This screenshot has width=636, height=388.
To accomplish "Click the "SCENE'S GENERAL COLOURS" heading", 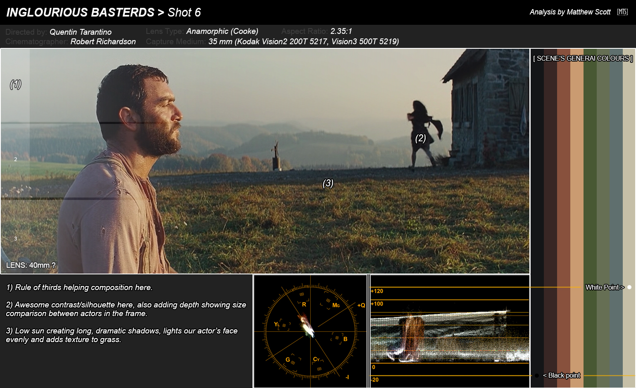I will click(x=583, y=58).
